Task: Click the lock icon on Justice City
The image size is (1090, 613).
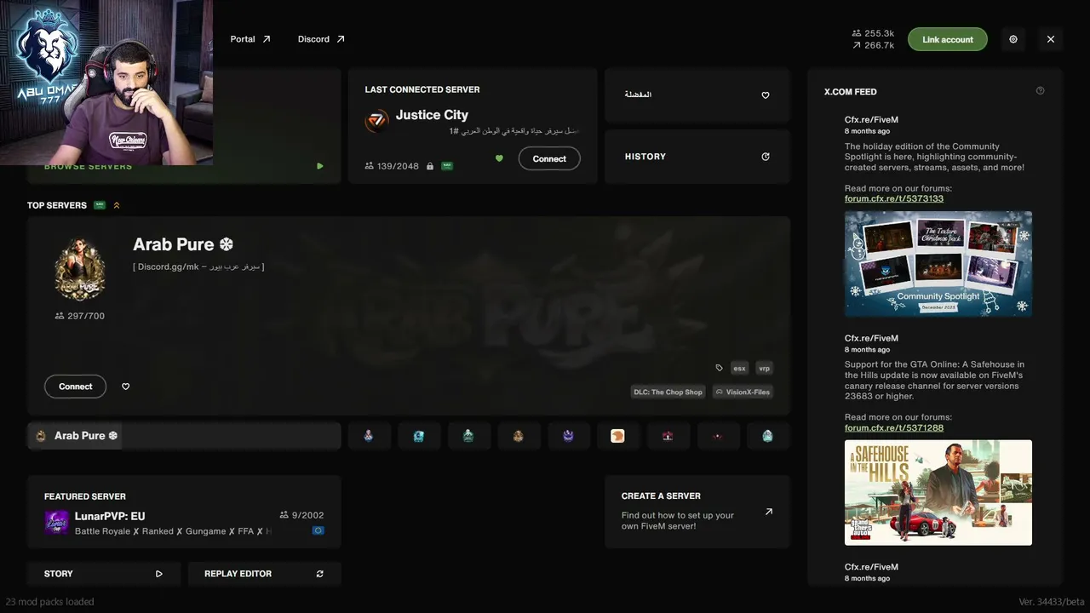Action: tap(430, 166)
